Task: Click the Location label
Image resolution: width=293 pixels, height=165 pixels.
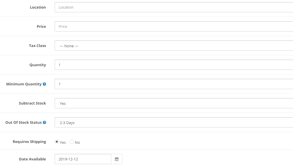Action: [x=38, y=7]
